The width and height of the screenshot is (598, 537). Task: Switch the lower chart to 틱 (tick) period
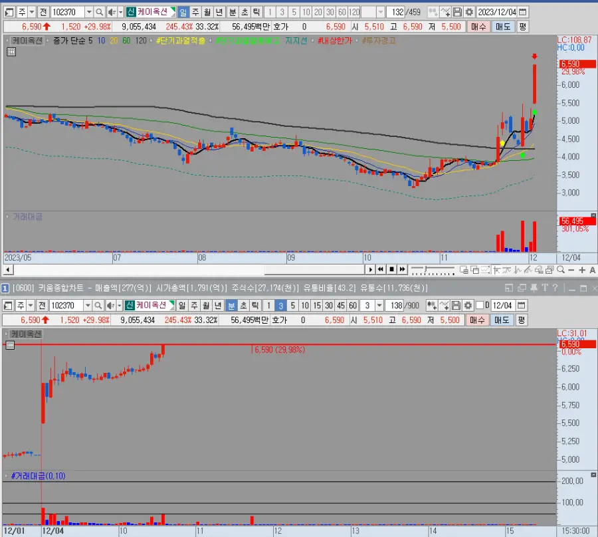(255, 306)
